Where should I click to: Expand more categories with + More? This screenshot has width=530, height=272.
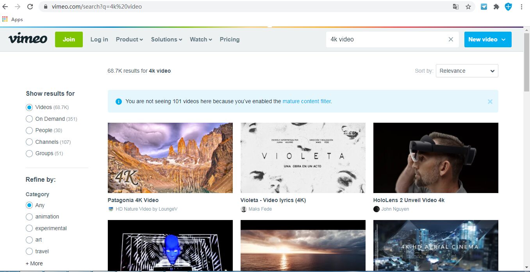pyautogui.click(x=34, y=263)
